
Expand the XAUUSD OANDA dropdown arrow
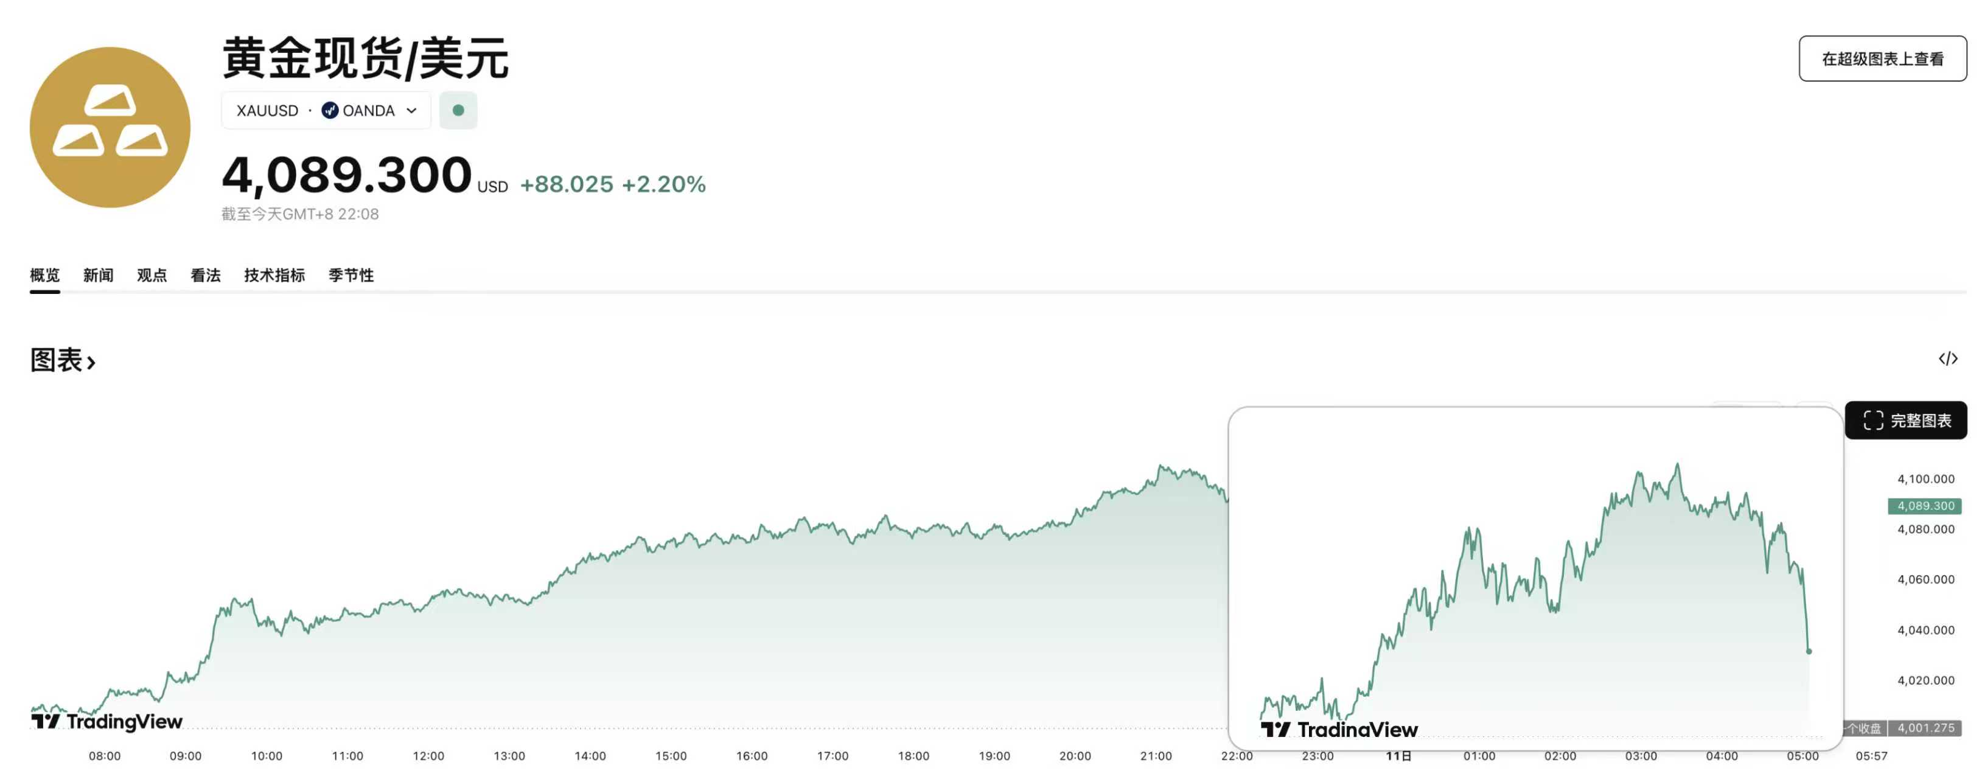click(411, 110)
